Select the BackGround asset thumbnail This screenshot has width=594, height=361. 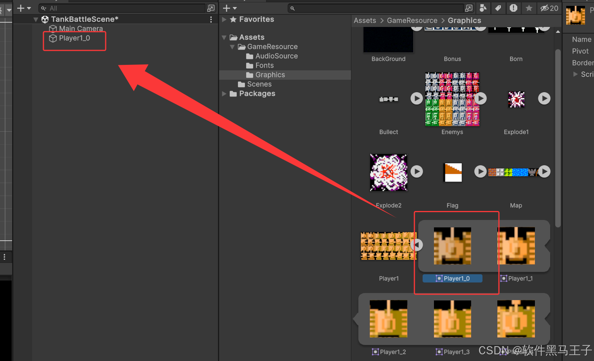(x=388, y=40)
